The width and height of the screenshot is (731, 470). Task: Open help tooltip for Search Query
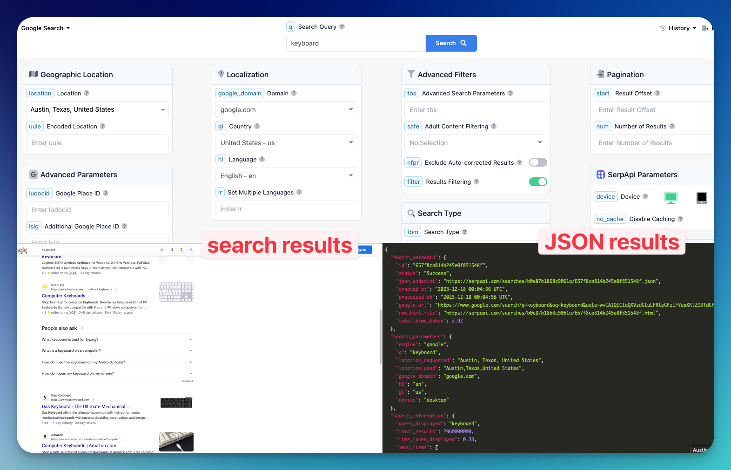(x=342, y=27)
